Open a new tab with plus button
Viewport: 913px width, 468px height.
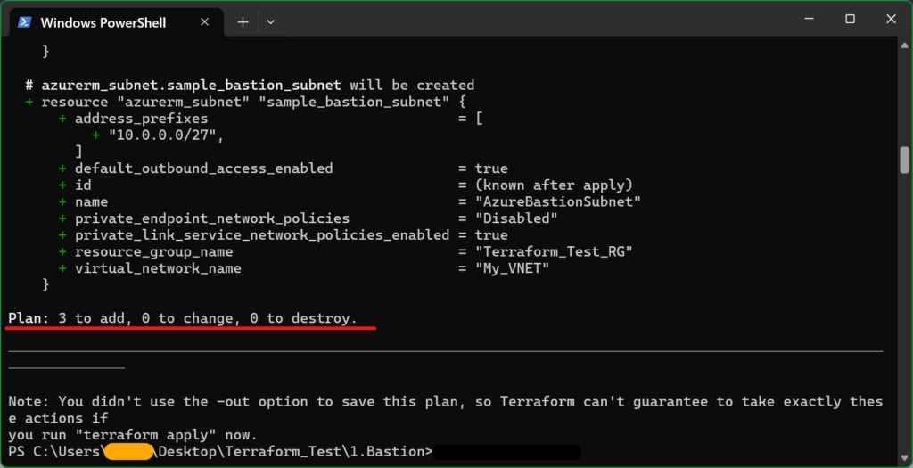click(243, 22)
